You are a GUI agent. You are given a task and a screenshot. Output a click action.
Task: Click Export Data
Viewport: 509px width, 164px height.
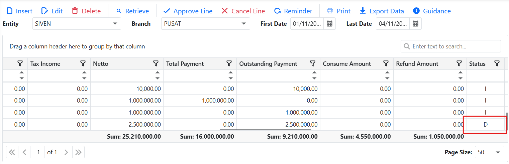tap(382, 11)
